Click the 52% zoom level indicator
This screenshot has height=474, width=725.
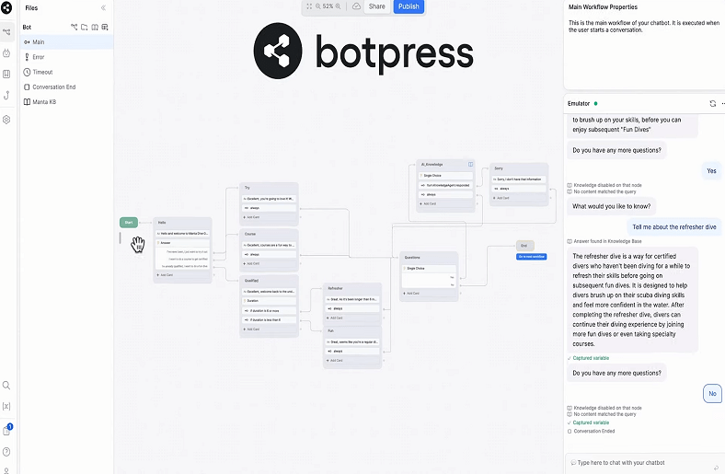pos(328,6)
